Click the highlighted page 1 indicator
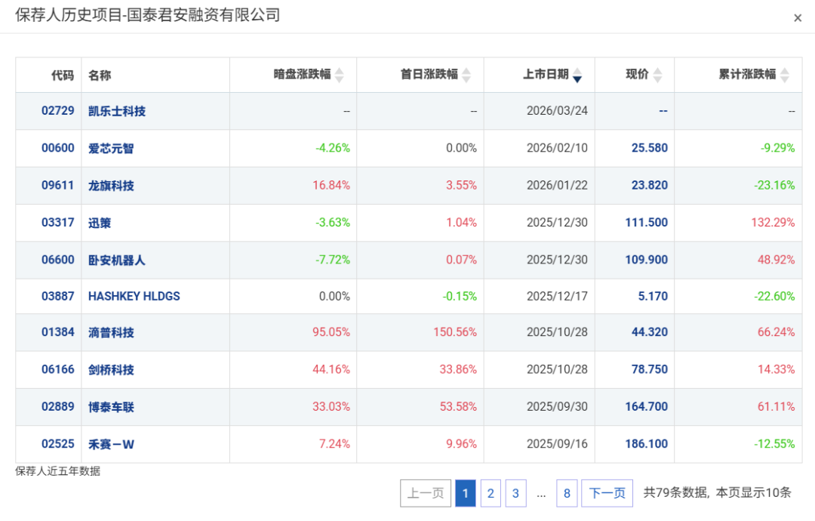815x521 pixels. [x=466, y=493]
